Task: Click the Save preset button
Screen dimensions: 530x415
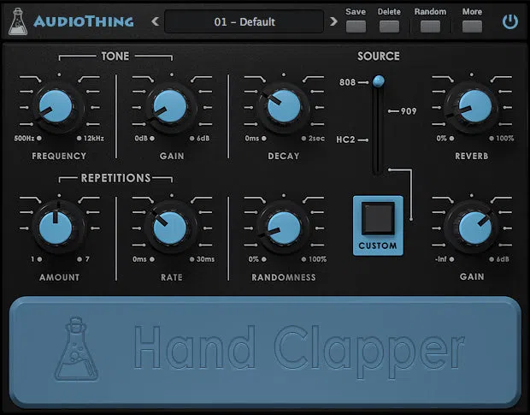Action: coord(356,27)
